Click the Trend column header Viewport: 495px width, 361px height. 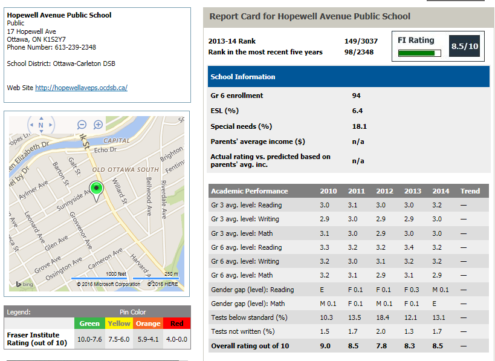tap(470, 191)
